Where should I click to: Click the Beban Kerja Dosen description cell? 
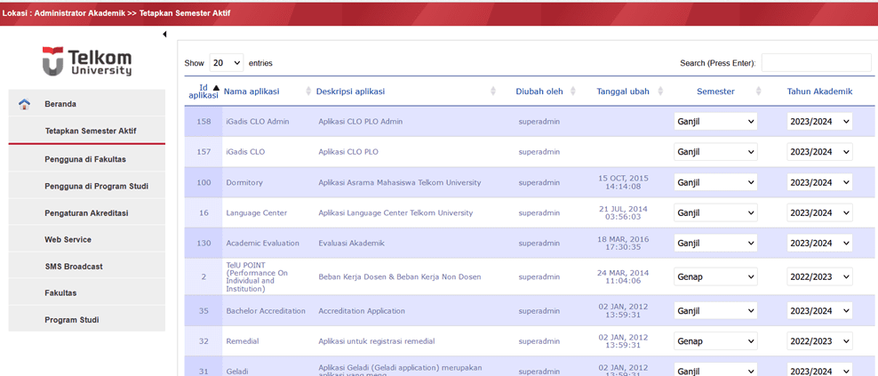point(400,276)
